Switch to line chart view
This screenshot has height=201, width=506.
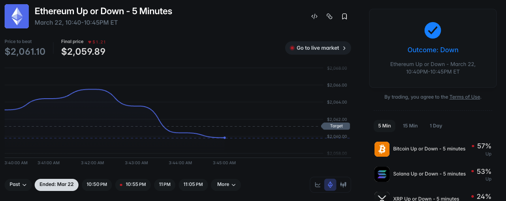point(318,184)
